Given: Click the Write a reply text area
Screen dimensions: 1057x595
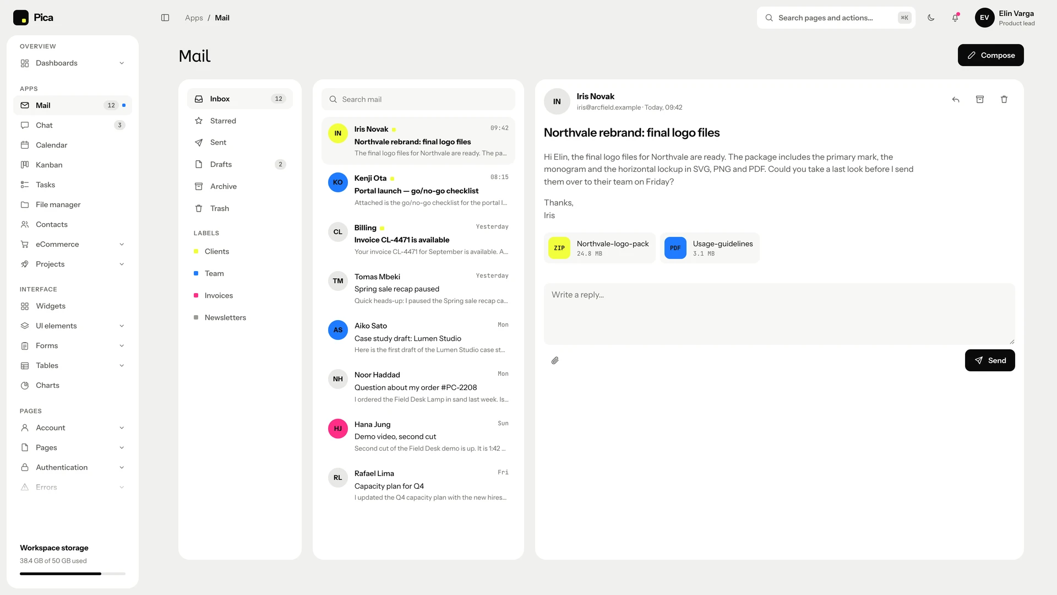Looking at the screenshot, I should [x=780, y=314].
